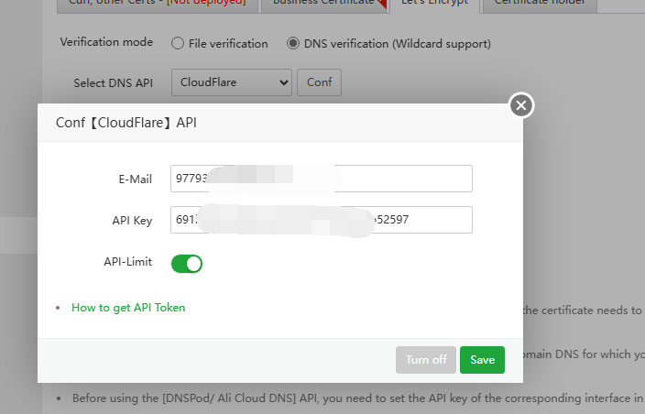Close the CloudFlare API configuration dialog
The height and width of the screenshot is (414, 645).
point(521,105)
